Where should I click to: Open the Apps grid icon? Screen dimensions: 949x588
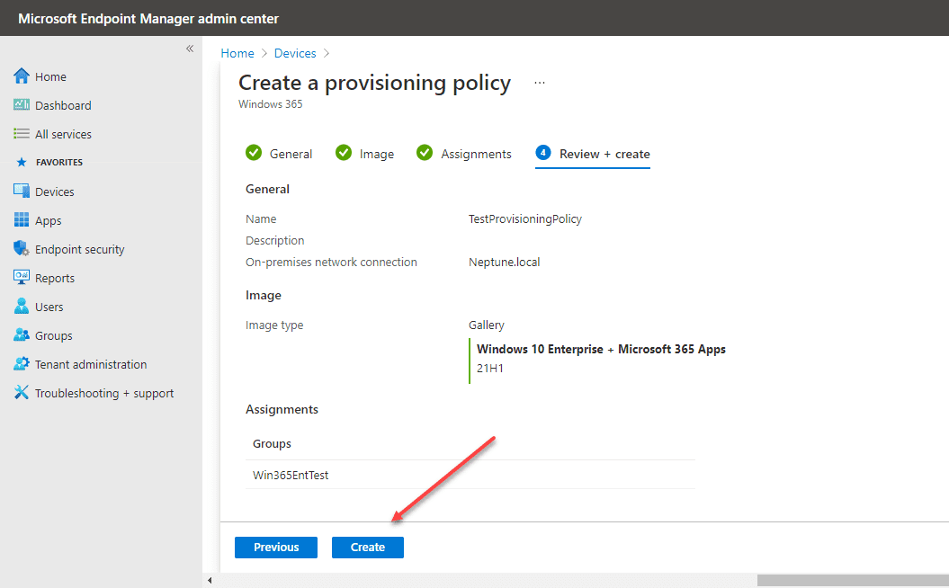coord(22,220)
